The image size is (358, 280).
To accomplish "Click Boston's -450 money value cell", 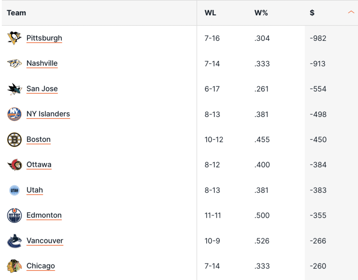I will pyautogui.click(x=318, y=140).
